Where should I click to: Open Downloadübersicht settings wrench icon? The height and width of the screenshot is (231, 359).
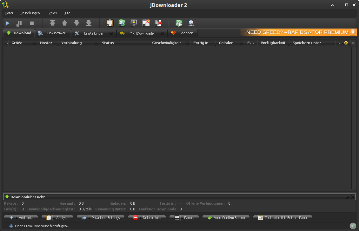pos(348,197)
